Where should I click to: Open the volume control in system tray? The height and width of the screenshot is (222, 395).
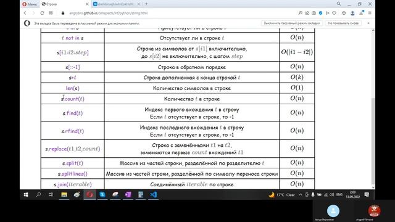click(332, 195)
